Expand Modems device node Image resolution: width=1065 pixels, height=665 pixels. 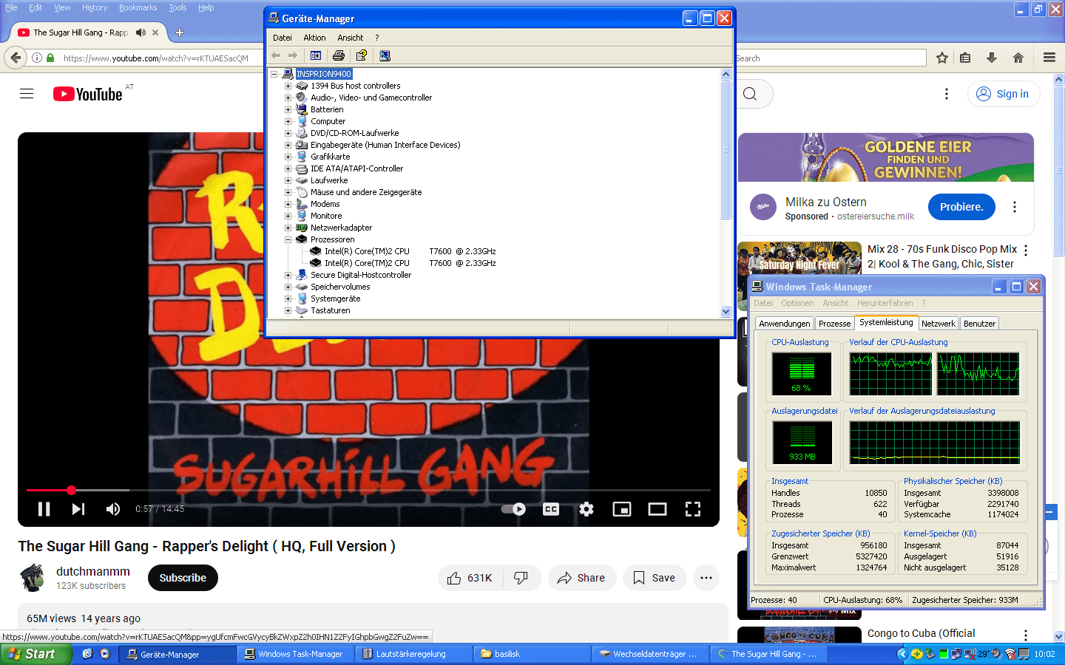[x=288, y=204]
